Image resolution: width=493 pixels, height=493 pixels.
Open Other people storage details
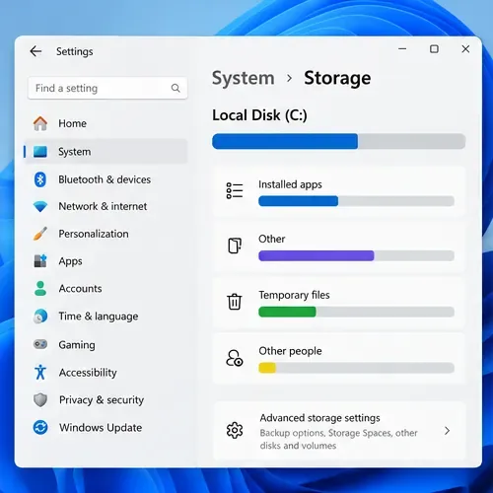click(x=339, y=359)
